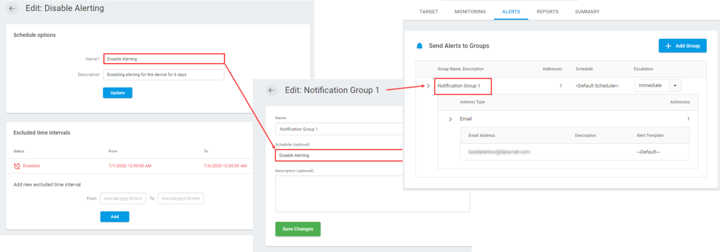Switch to the Monitoring tab
This screenshot has height=252, width=720.
pyautogui.click(x=470, y=12)
